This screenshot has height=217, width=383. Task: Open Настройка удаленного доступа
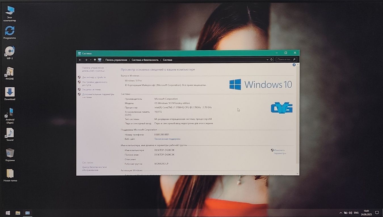click(95, 83)
